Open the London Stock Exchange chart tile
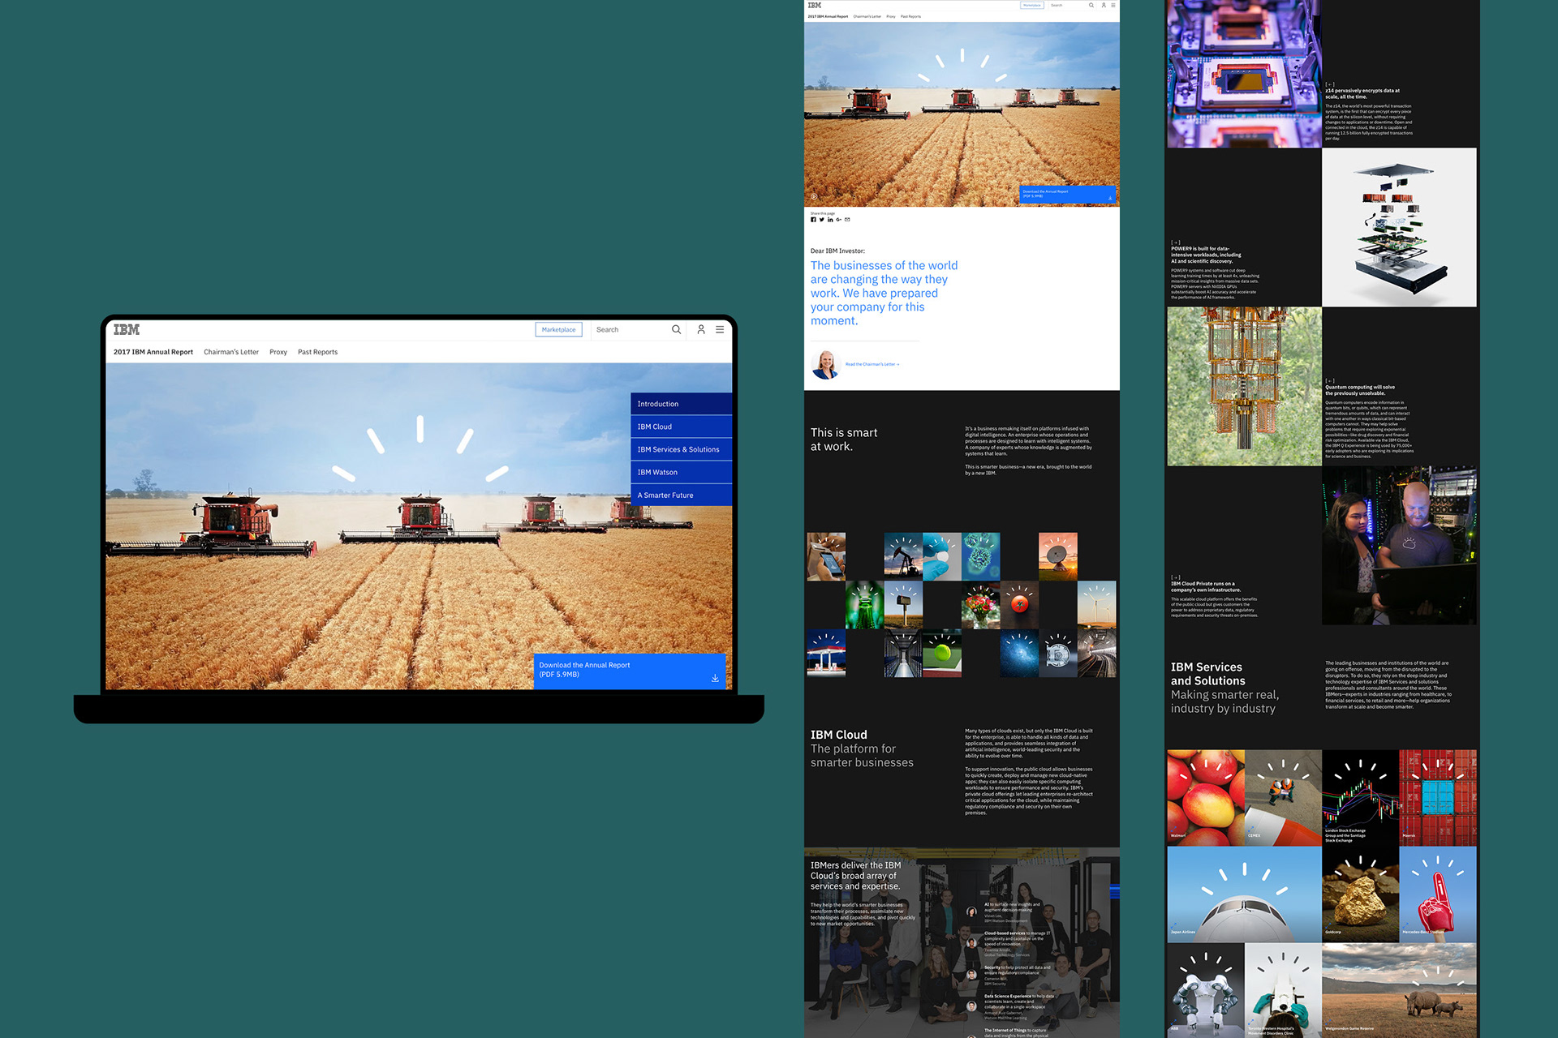 [1360, 797]
